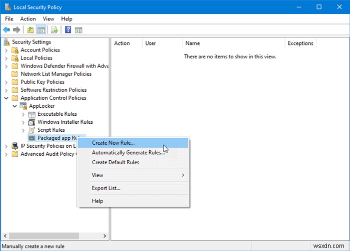Click the Up one level folder icon
Image resolution: width=350 pixels, height=251 pixels.
(x=31, y=29)
